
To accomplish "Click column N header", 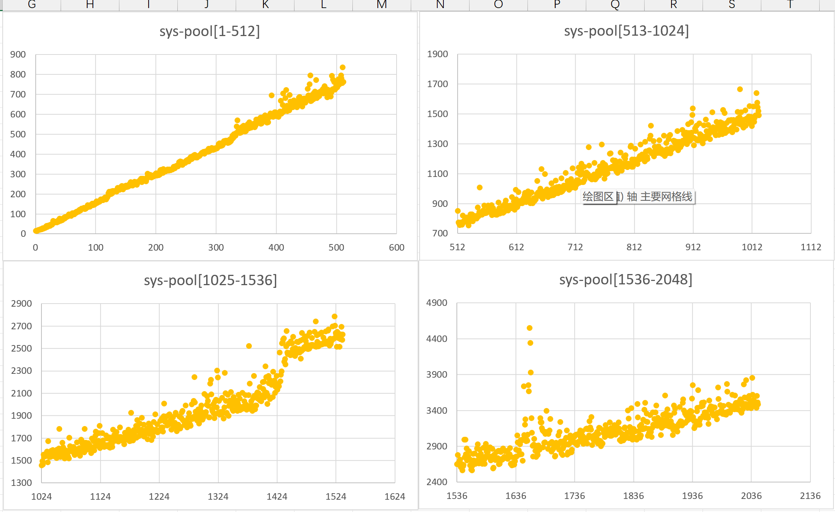I will [x=440, y=5].
